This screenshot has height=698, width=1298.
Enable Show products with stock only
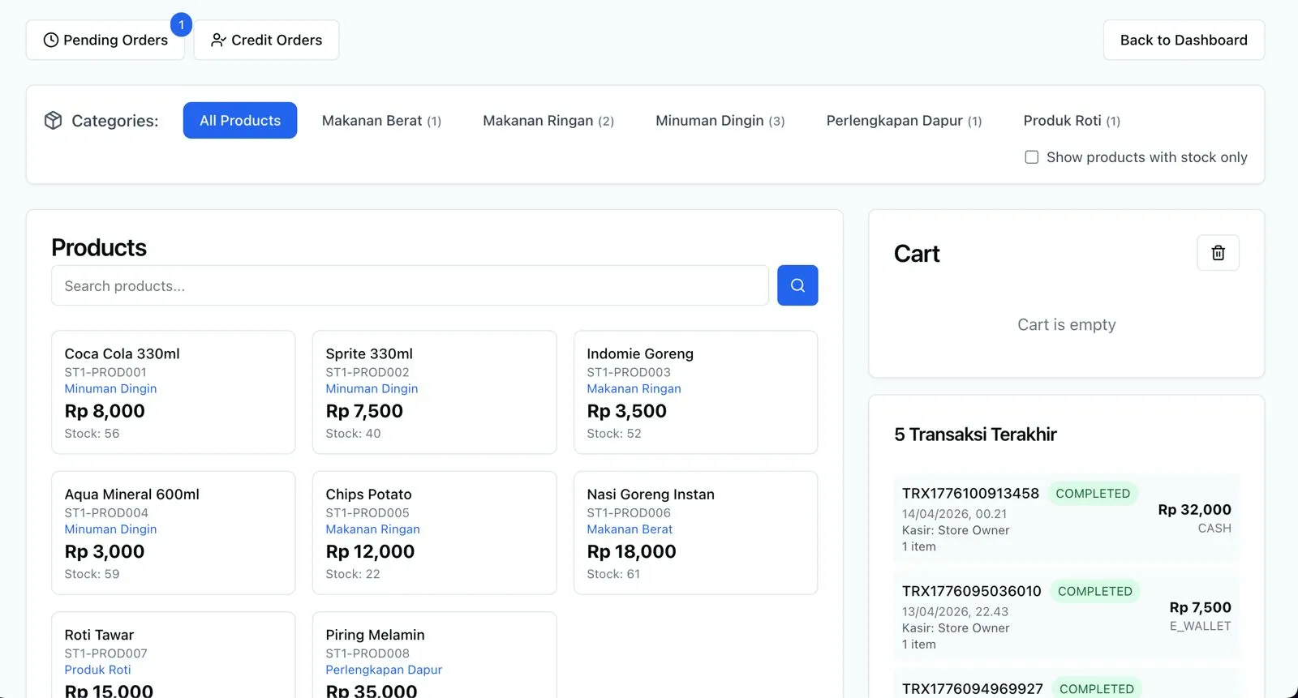[x=1031, y=157]
